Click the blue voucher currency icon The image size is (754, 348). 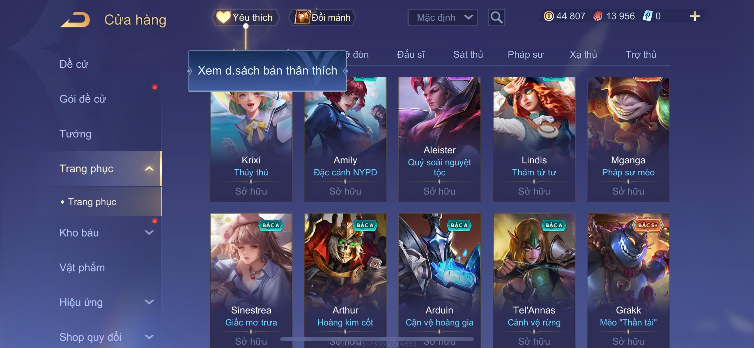[x=647, y=16]
